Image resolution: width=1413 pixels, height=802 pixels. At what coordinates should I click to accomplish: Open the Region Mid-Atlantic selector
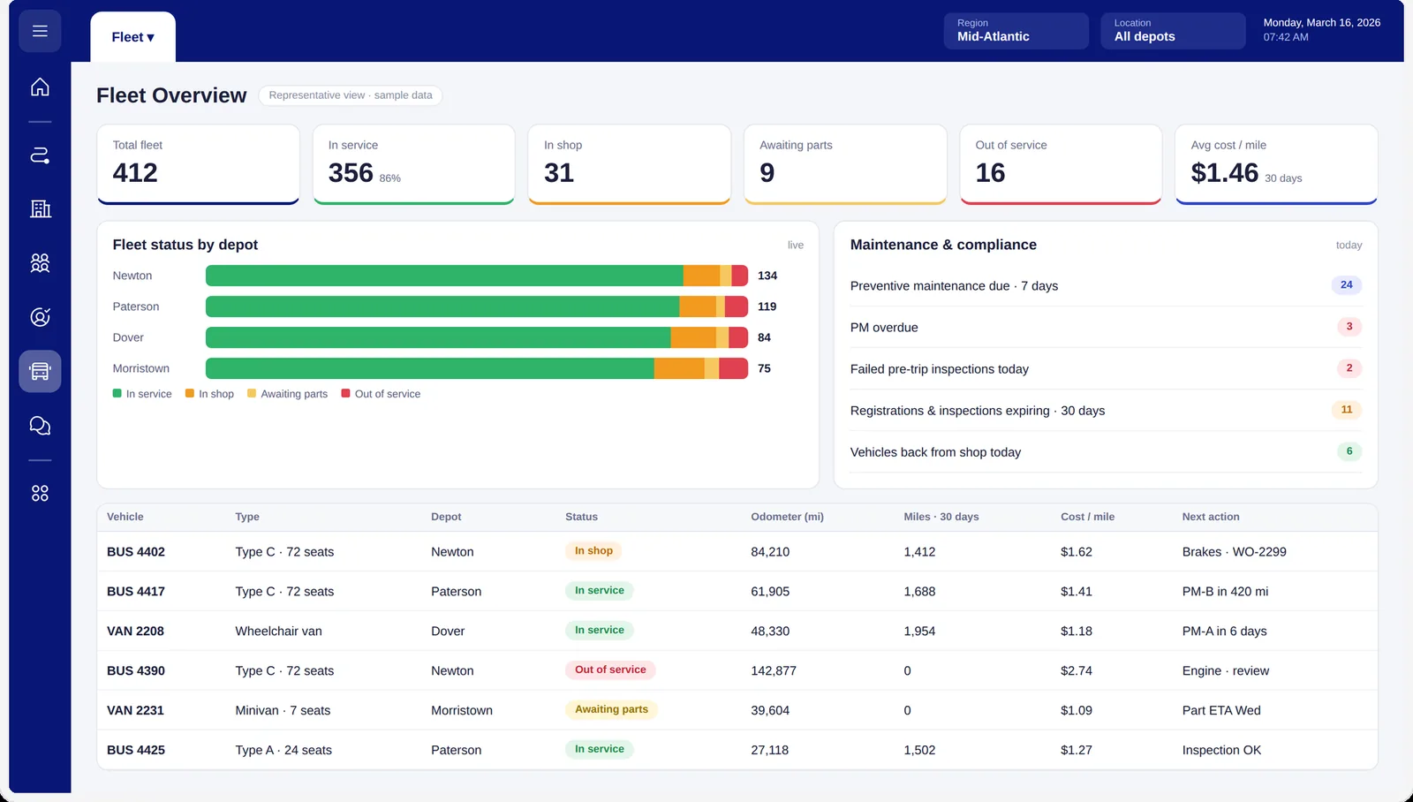tap(1016, 31)
